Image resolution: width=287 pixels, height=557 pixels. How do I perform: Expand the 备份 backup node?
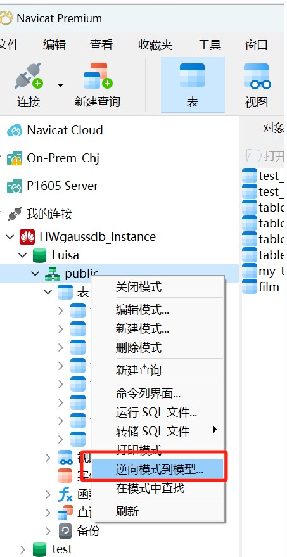coord(48,531)
